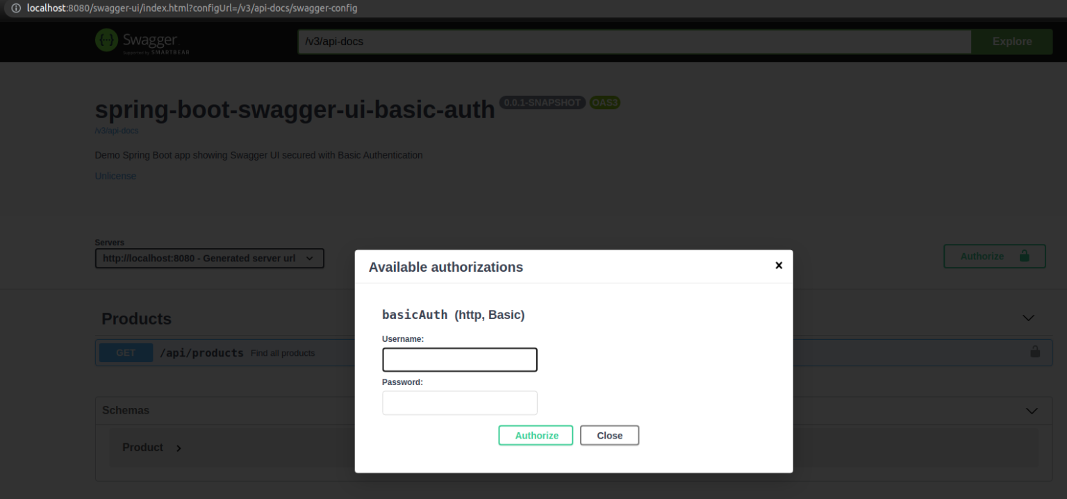Close the Available authorizations dialog with X

(779, 265)
